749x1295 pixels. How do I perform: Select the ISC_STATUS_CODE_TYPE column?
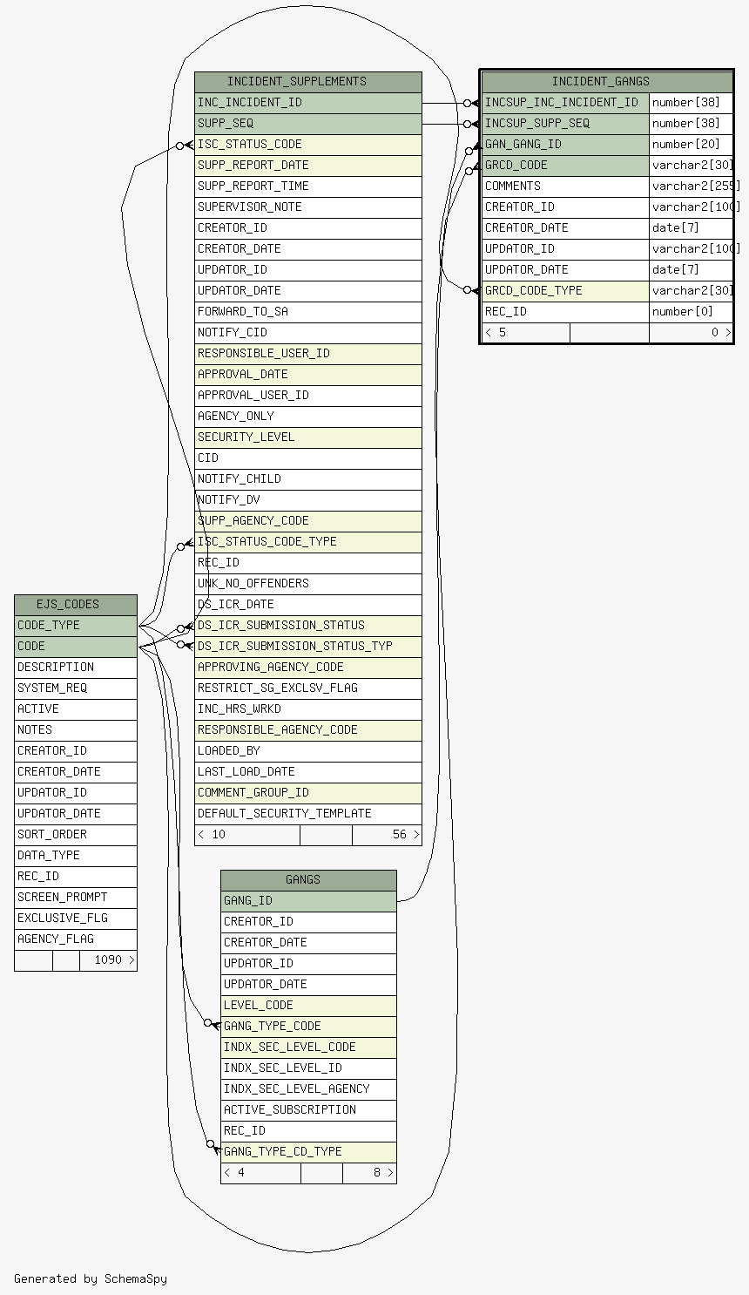pos(308,542)
